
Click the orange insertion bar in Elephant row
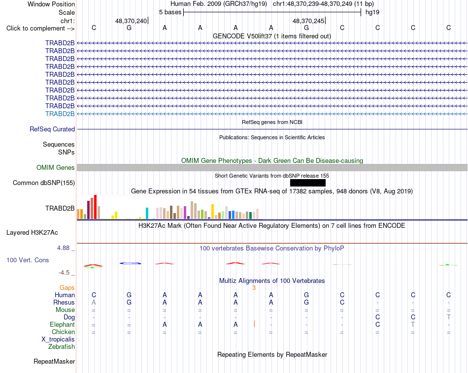(254, 324)
